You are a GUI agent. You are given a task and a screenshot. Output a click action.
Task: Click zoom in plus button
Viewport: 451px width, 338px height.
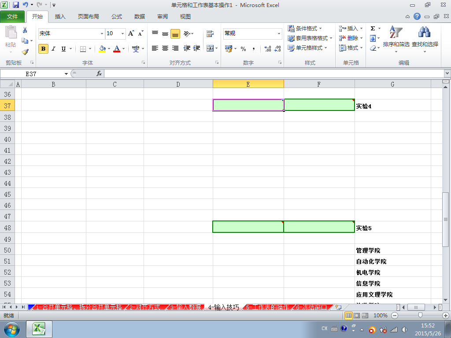pyautogui.click(x=446, y=315)
